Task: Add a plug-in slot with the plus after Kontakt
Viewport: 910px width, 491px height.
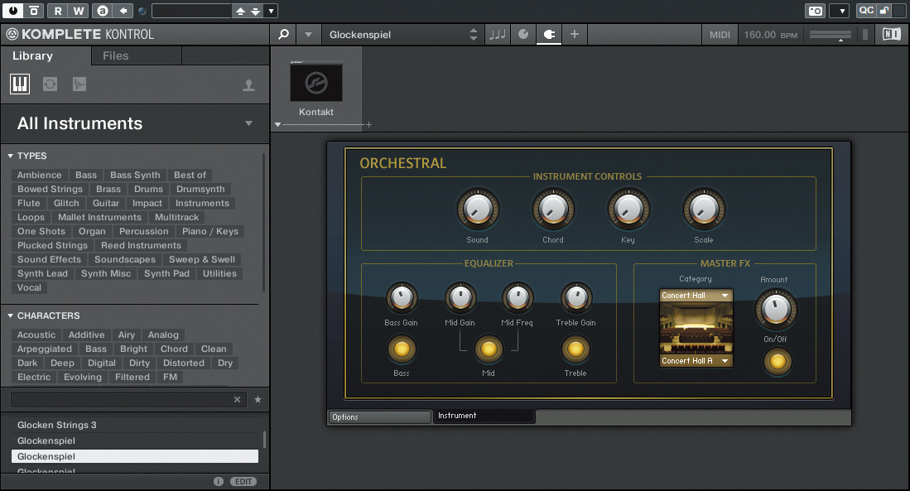Action: pyautogui.click(x=368, y=124)
